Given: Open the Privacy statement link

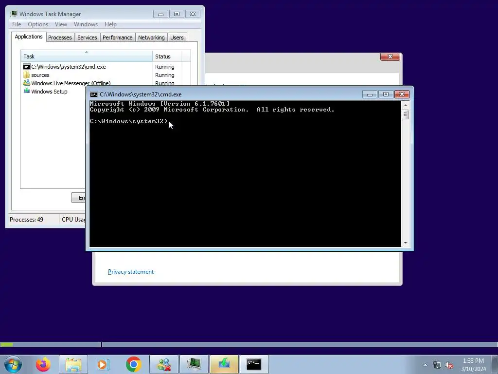Looking at the screenshot, I should coord(130,272).
